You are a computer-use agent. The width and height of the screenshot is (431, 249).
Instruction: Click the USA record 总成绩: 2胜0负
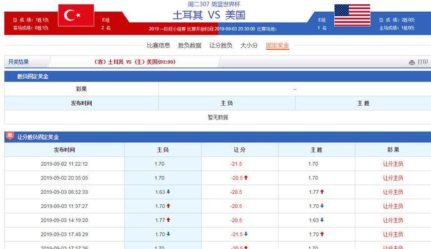point(397,20)
